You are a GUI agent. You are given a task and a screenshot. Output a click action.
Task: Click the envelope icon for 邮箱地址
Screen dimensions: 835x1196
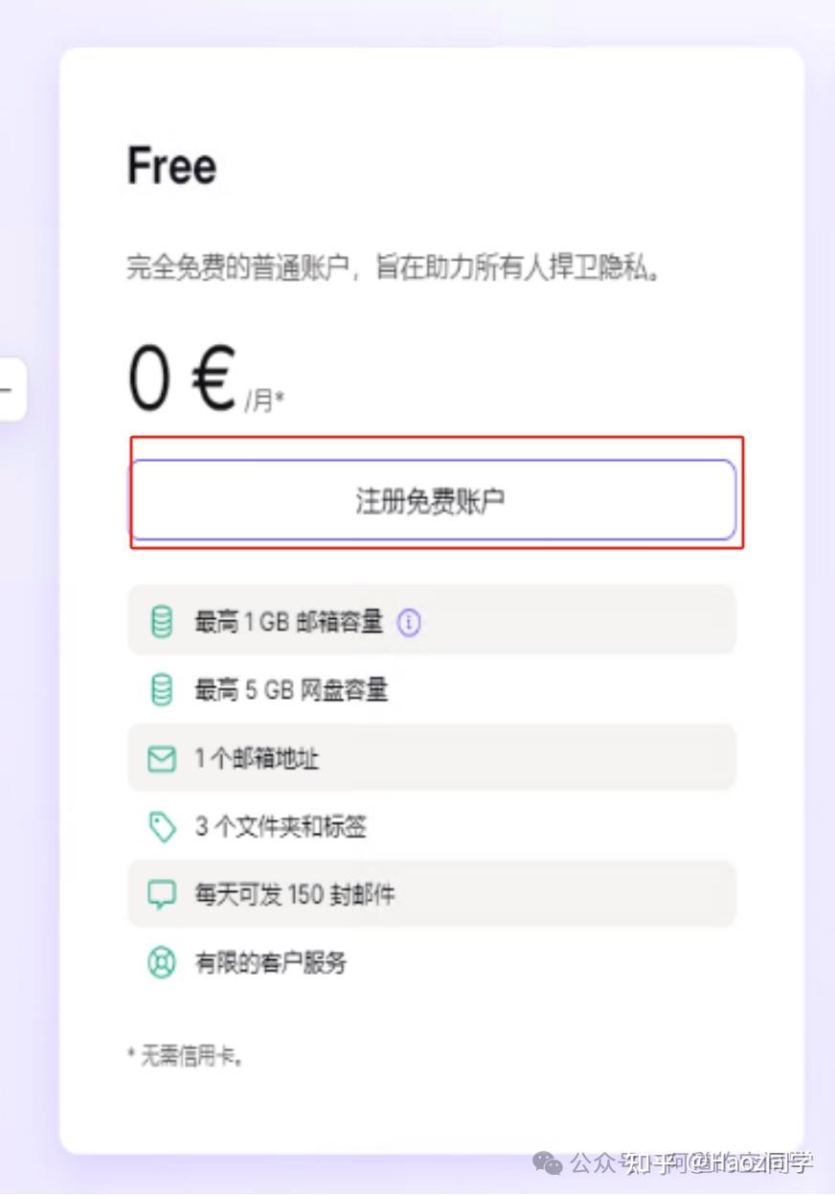click(x=162, y=759)
